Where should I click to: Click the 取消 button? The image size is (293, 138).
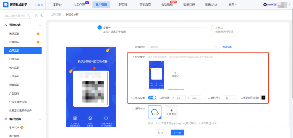click(x=161, y=133)
